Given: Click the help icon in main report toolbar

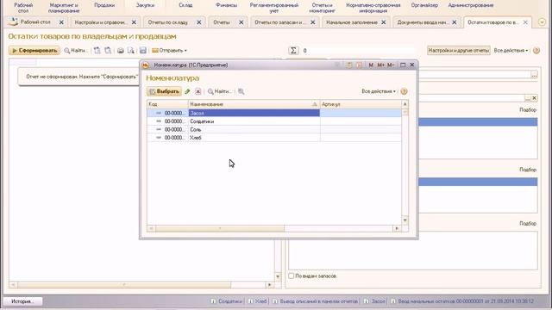Looking at the screenshot, I should click(x=536, y=51).
